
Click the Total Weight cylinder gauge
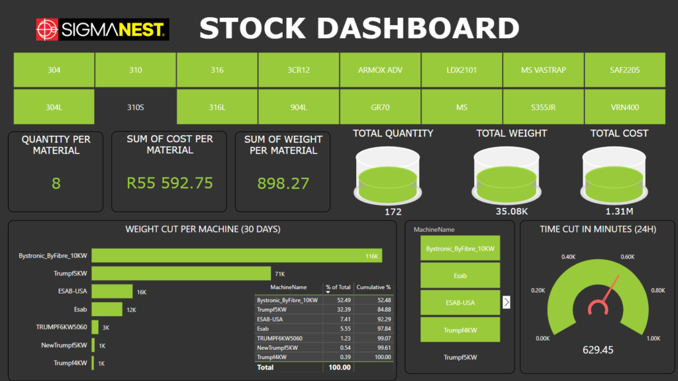coord(507,176)
